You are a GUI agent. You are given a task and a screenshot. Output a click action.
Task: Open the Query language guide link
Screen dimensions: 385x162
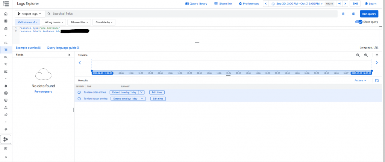click(x=63, y=48)
